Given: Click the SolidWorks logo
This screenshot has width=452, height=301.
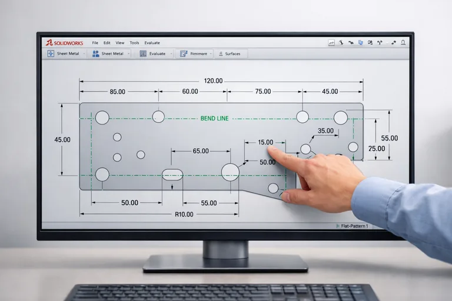Looking at the screenshot, I should [x=65, y=43].
